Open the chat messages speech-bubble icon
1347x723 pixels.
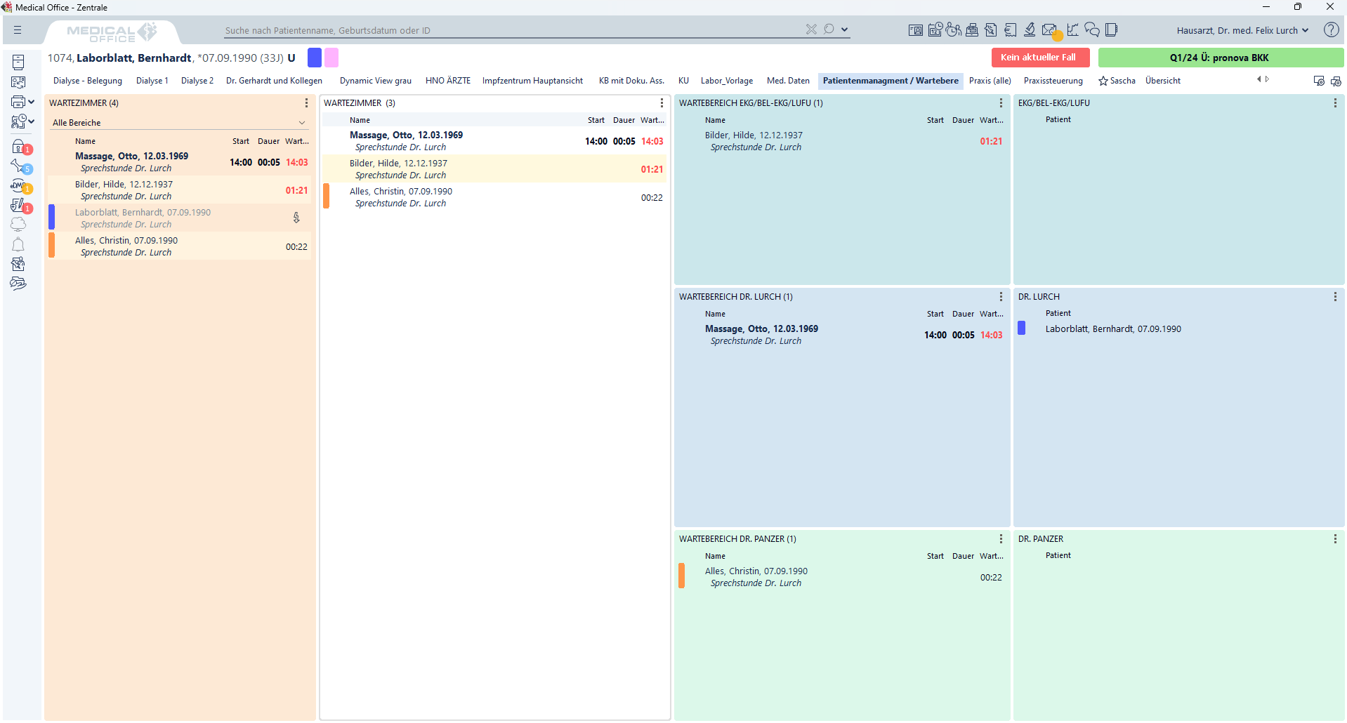coord(1091,29)
